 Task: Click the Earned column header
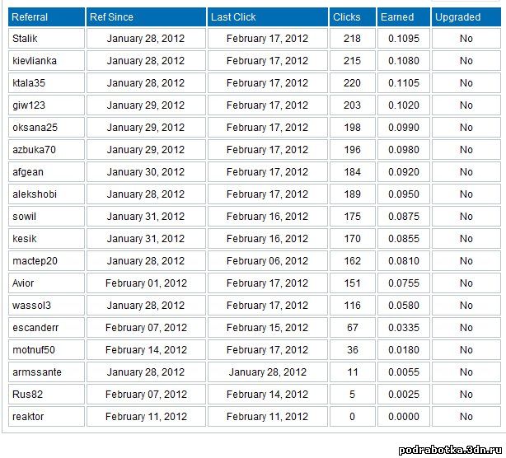[x=397, y=17]
